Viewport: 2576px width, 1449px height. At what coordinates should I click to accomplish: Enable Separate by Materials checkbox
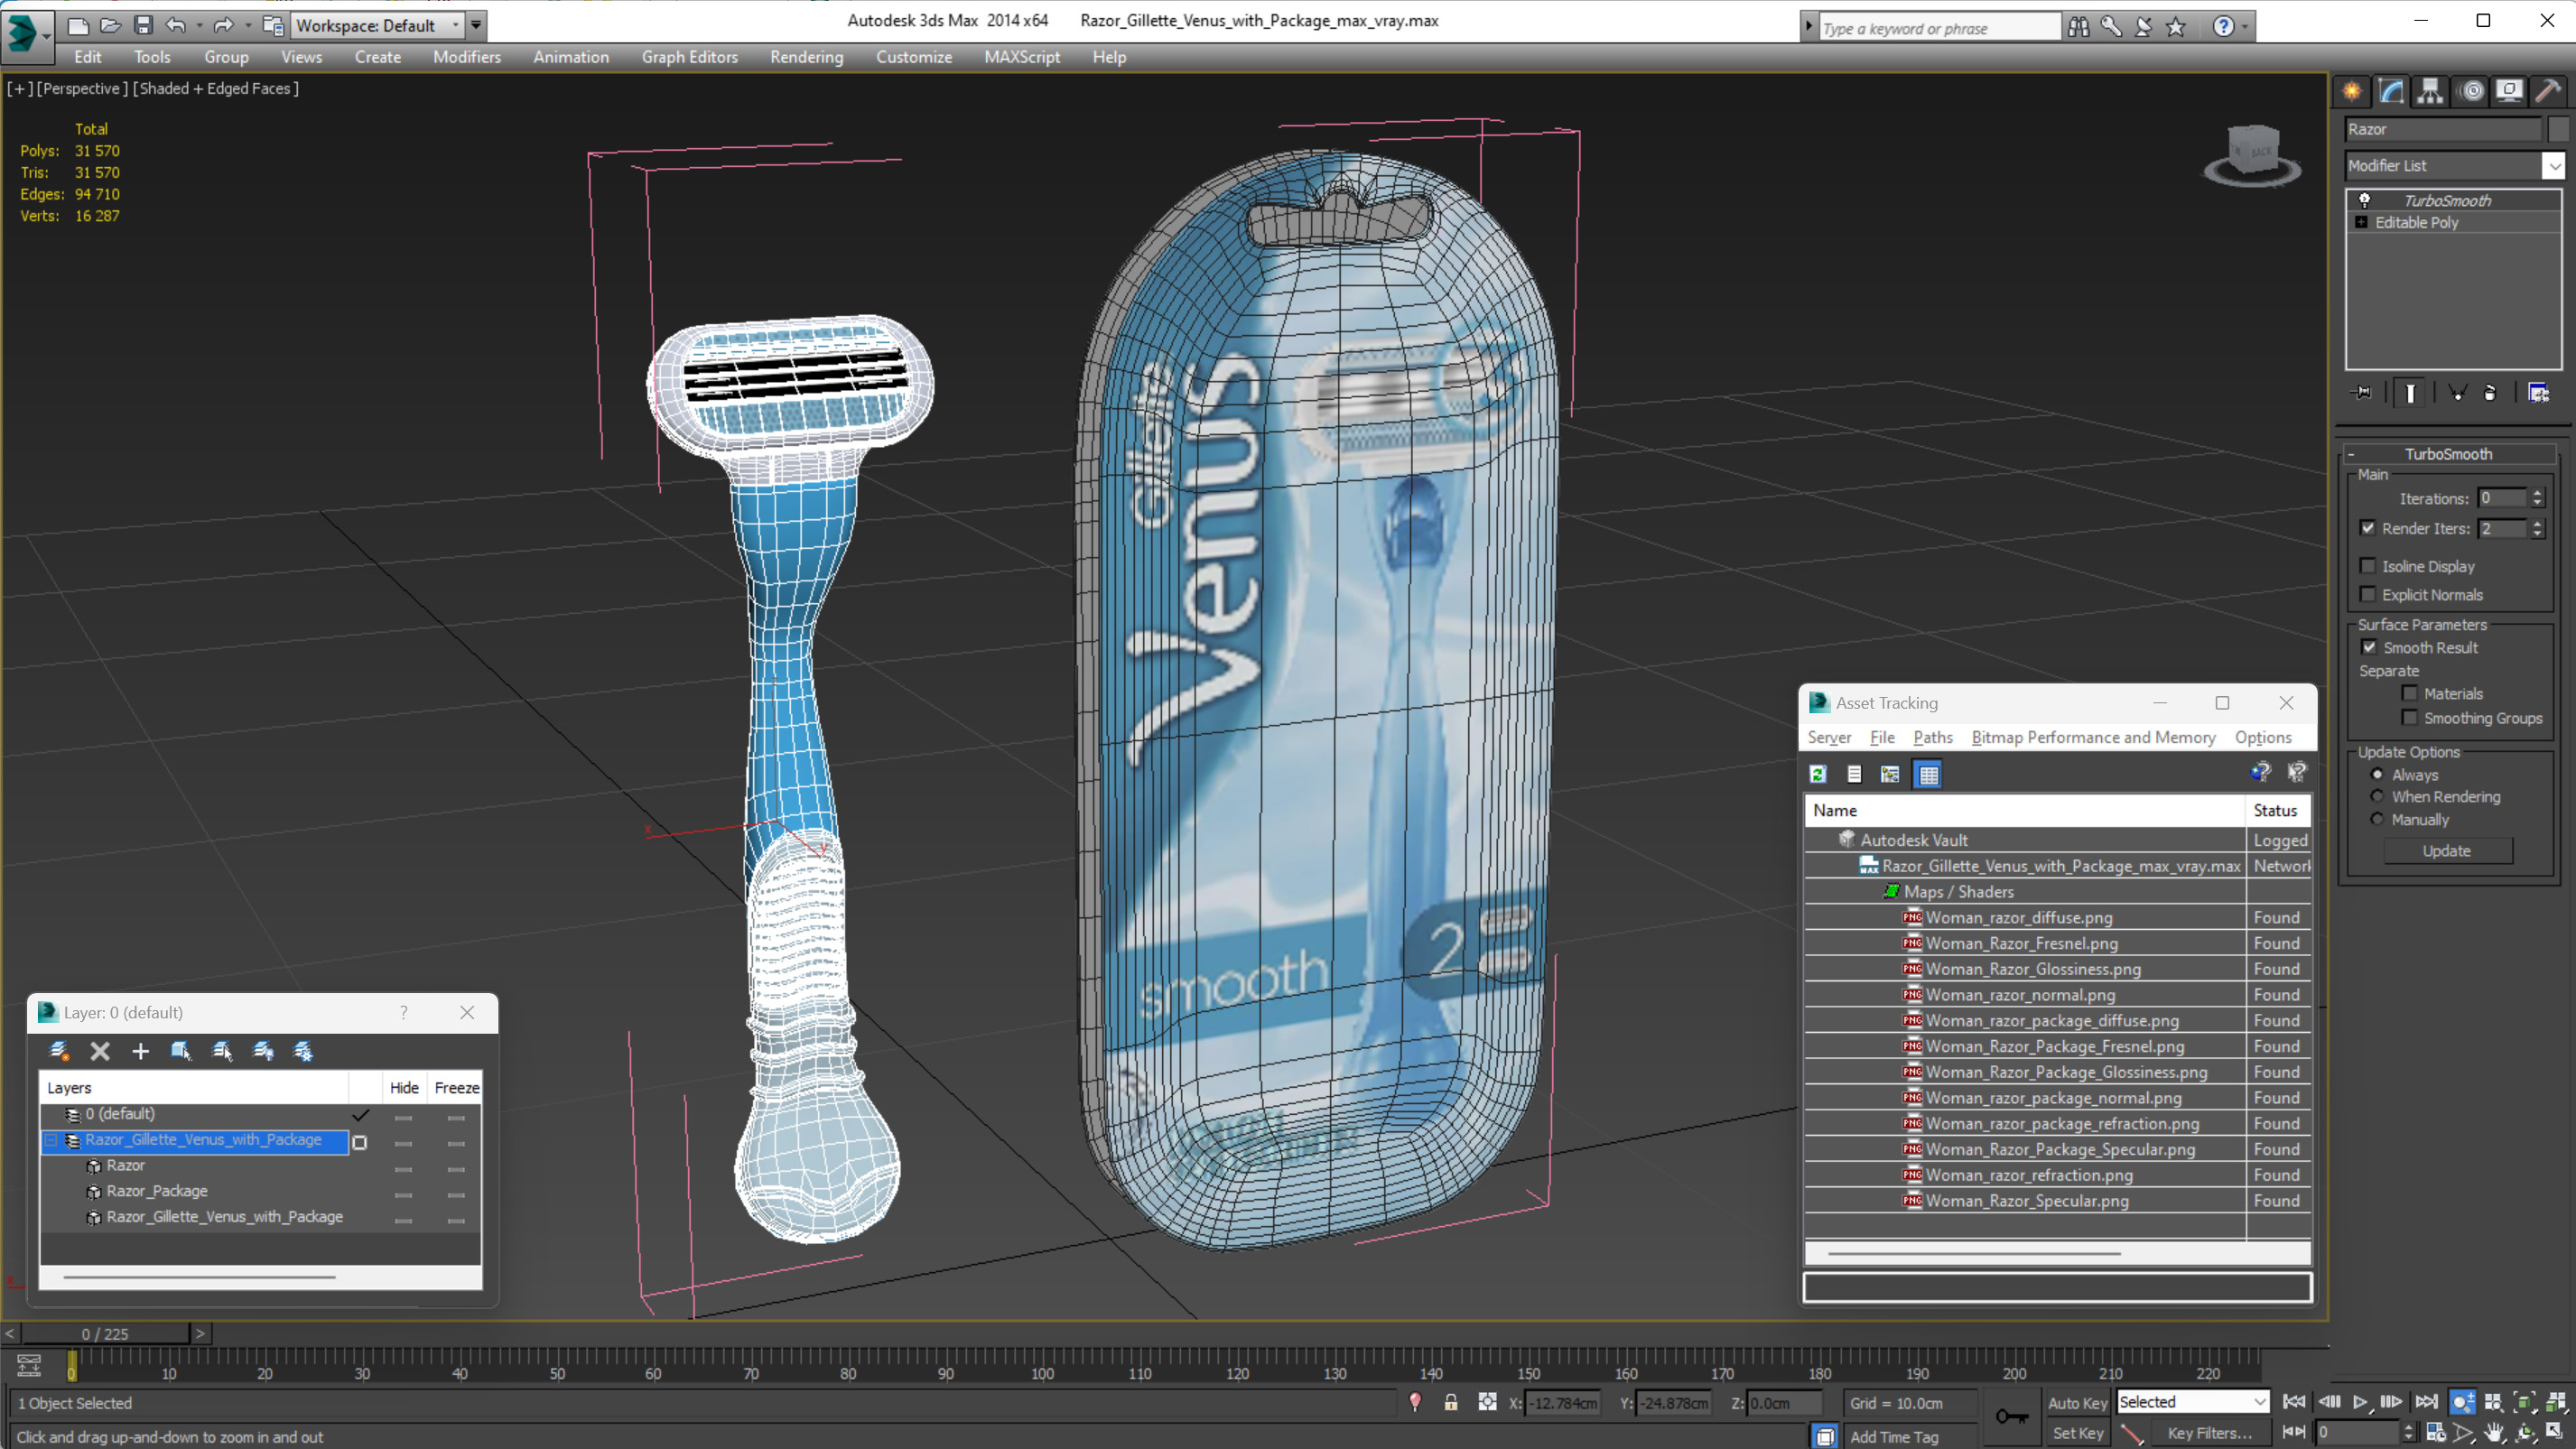tap(2410, 693)
